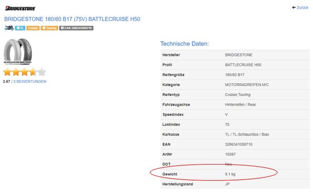Image resolution: width=313 pixels, height=192 pixels.
Task: Click the fourth half-filled rating star
Action: tap(33, 72)
